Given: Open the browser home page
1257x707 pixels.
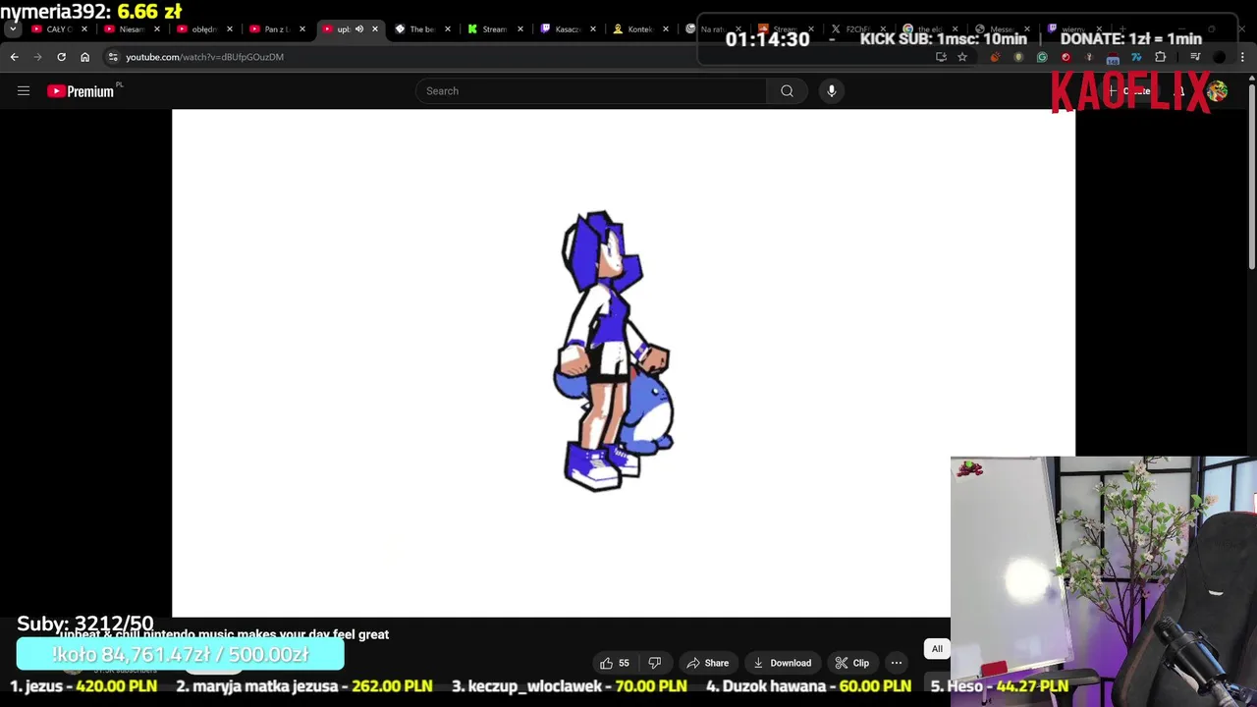Looking at the screenshot, I should tap(84, 57).
